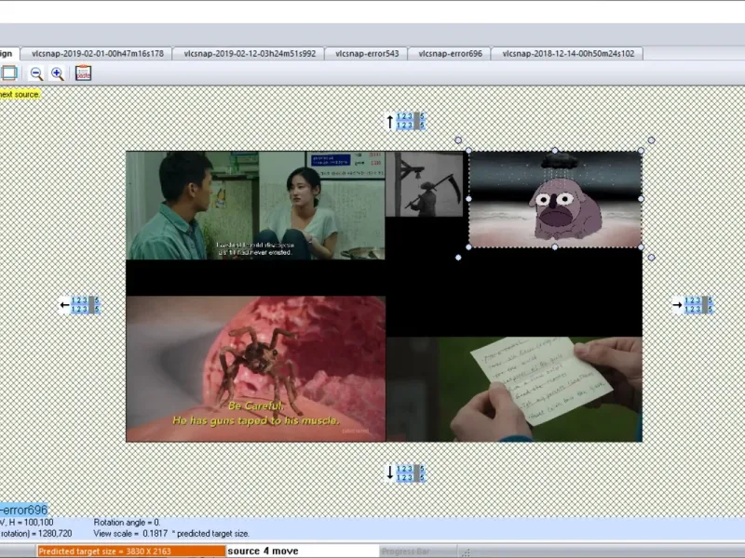Switch to vlcsnap-2019-02-12-03h24m51s992 tab
Image resolution: width=745 pixels, height=558 pixels.
pos(250,54)
